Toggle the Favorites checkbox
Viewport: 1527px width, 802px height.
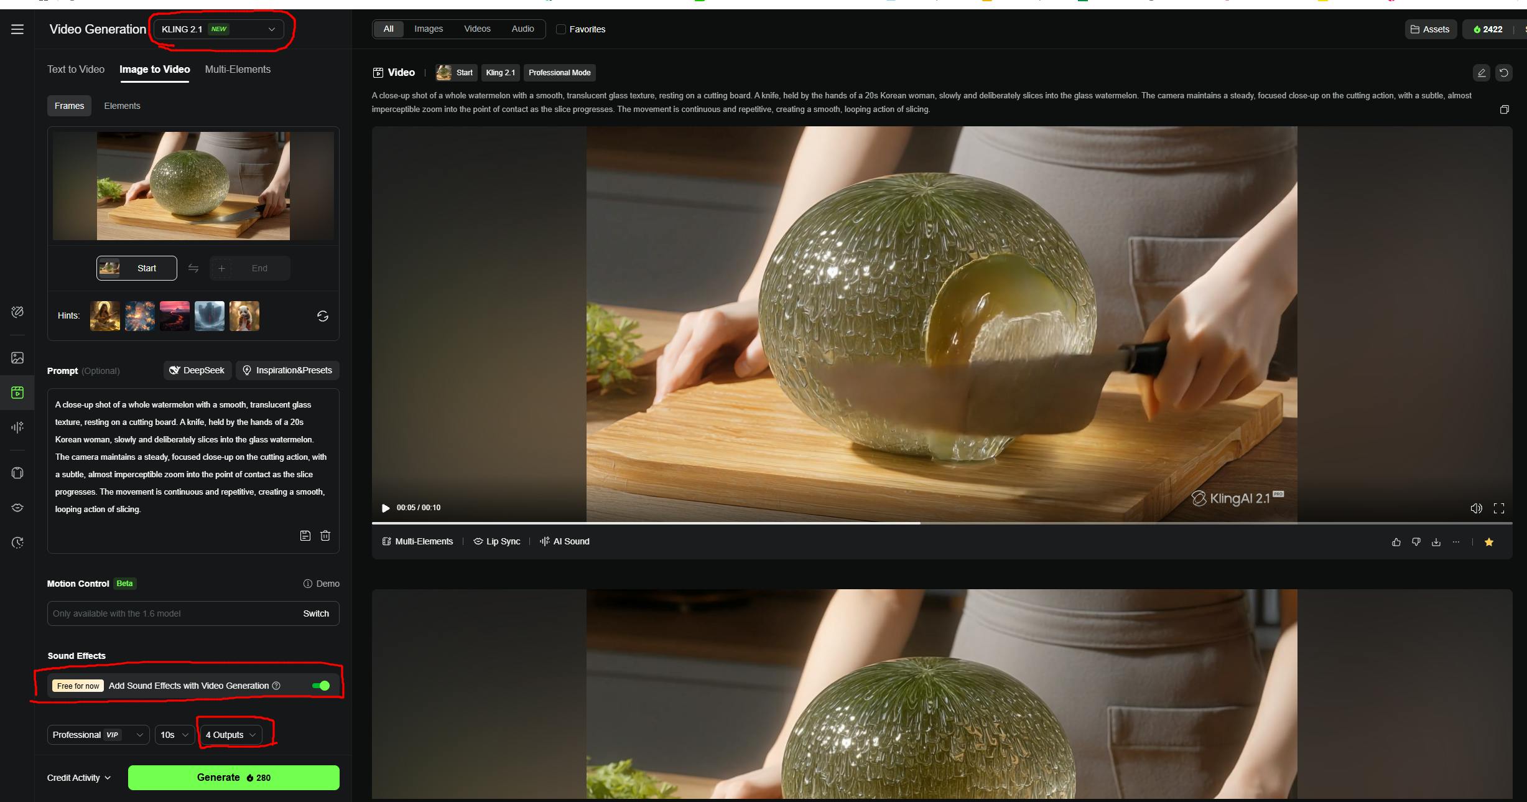(x=561, y=29)
